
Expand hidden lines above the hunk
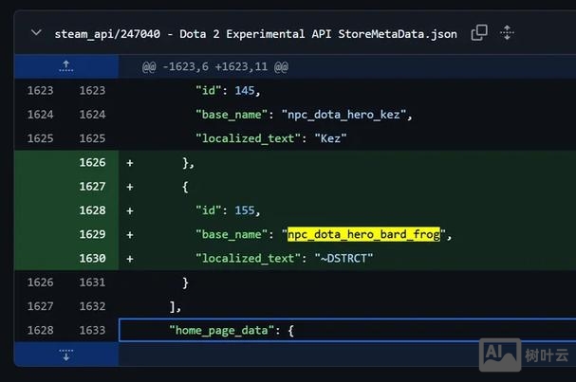click(65, 66)
